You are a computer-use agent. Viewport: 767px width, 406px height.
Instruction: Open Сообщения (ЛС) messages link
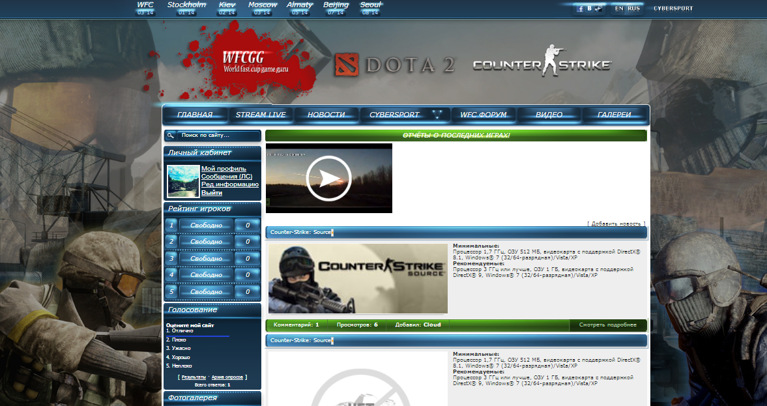(x=227, y=176)
